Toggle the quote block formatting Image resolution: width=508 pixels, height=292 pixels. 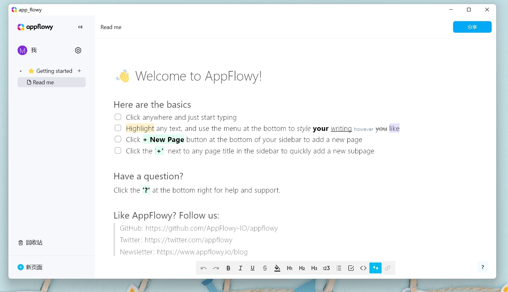375,268
